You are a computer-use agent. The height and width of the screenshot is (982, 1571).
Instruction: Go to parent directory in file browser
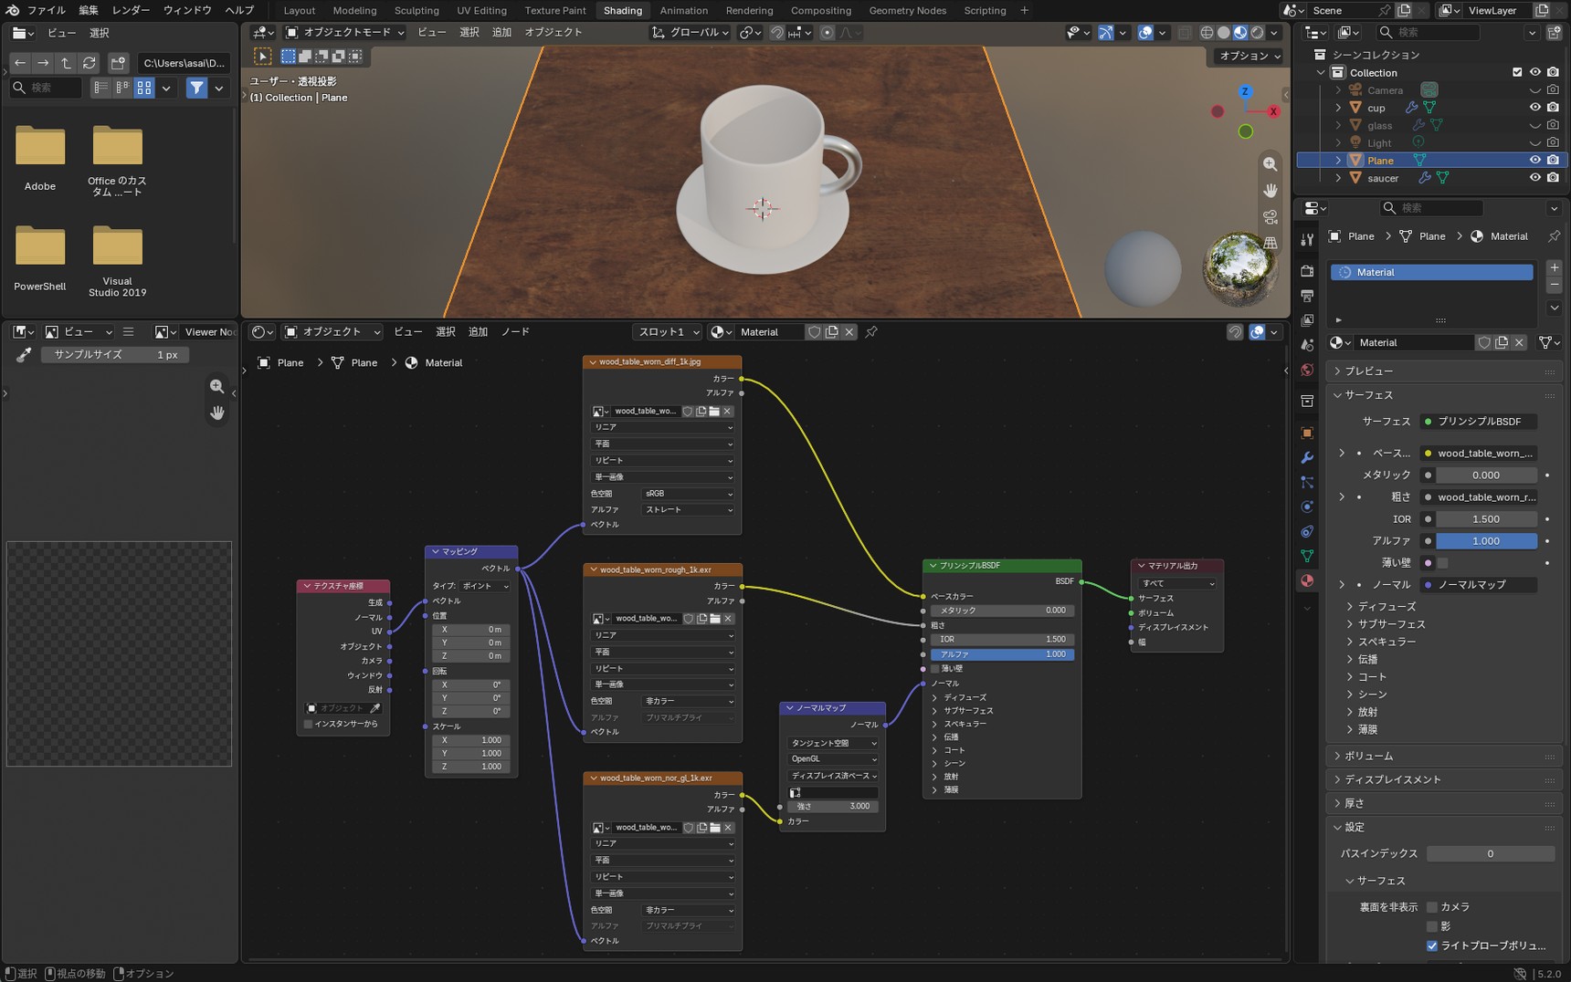[66, 63]
